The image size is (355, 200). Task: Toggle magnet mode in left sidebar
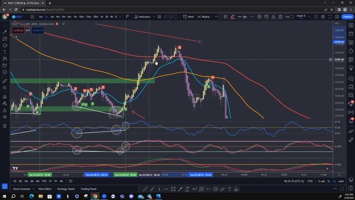(5, 97)
